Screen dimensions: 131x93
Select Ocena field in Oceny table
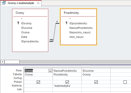[x=25, y=32]
